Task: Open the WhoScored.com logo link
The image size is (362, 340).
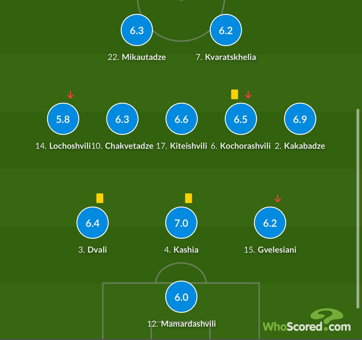Action: pos(306,321)
